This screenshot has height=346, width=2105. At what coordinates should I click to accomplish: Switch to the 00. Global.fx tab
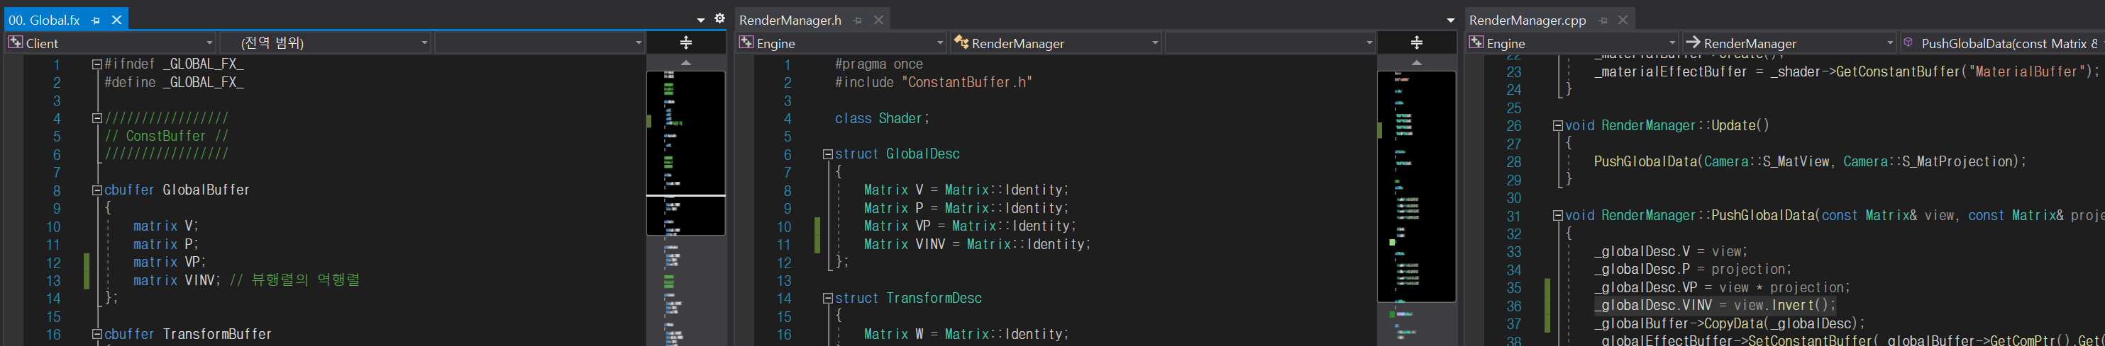pos(44,21)
